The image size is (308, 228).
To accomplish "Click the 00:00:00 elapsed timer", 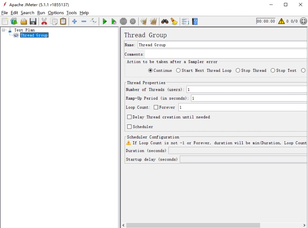I will click(x=266, y=21).
